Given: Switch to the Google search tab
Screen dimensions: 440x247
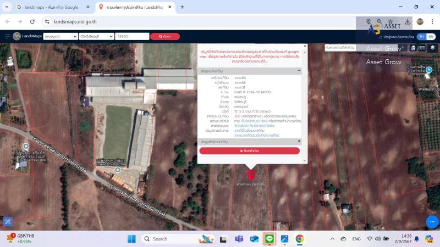Looking at the screenshot, I should (51, 7).
